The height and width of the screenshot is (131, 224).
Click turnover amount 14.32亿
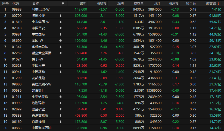[x=215, y=128]
